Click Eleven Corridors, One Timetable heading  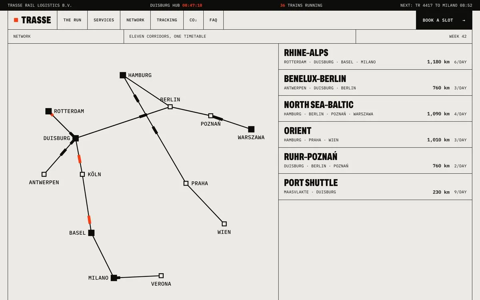pyautogui.click(x=168, y=36)
